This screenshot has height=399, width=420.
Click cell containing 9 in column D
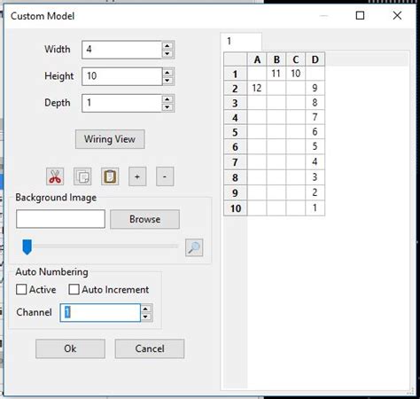[315, 88]
